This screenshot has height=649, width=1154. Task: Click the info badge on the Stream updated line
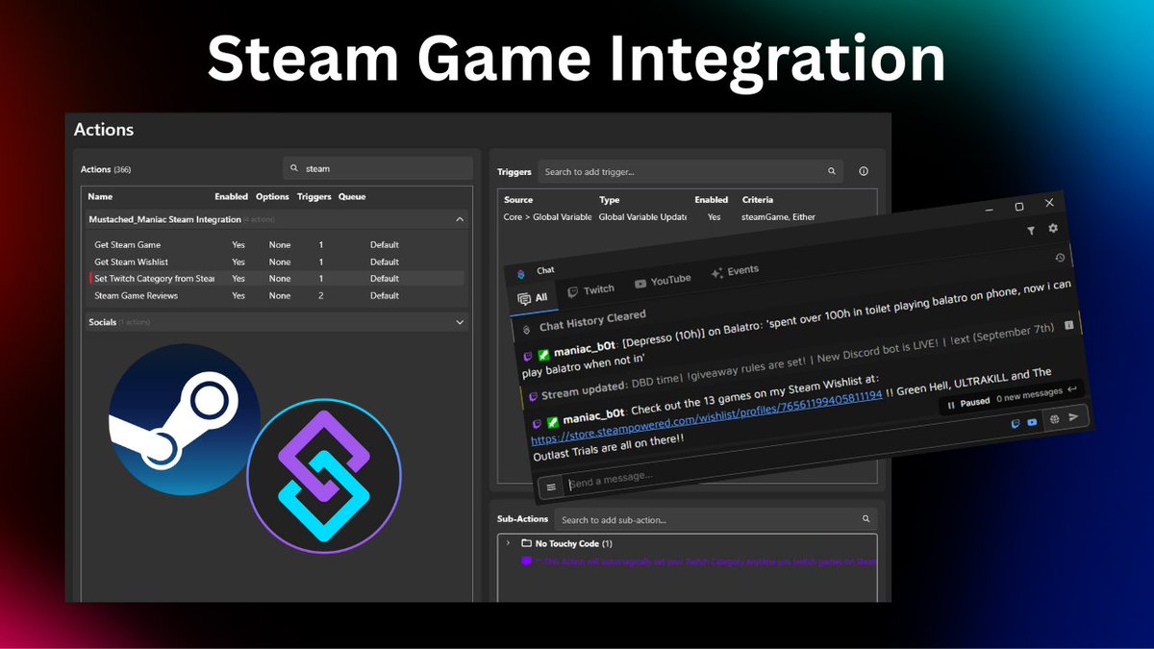(x=1067, y=327)
